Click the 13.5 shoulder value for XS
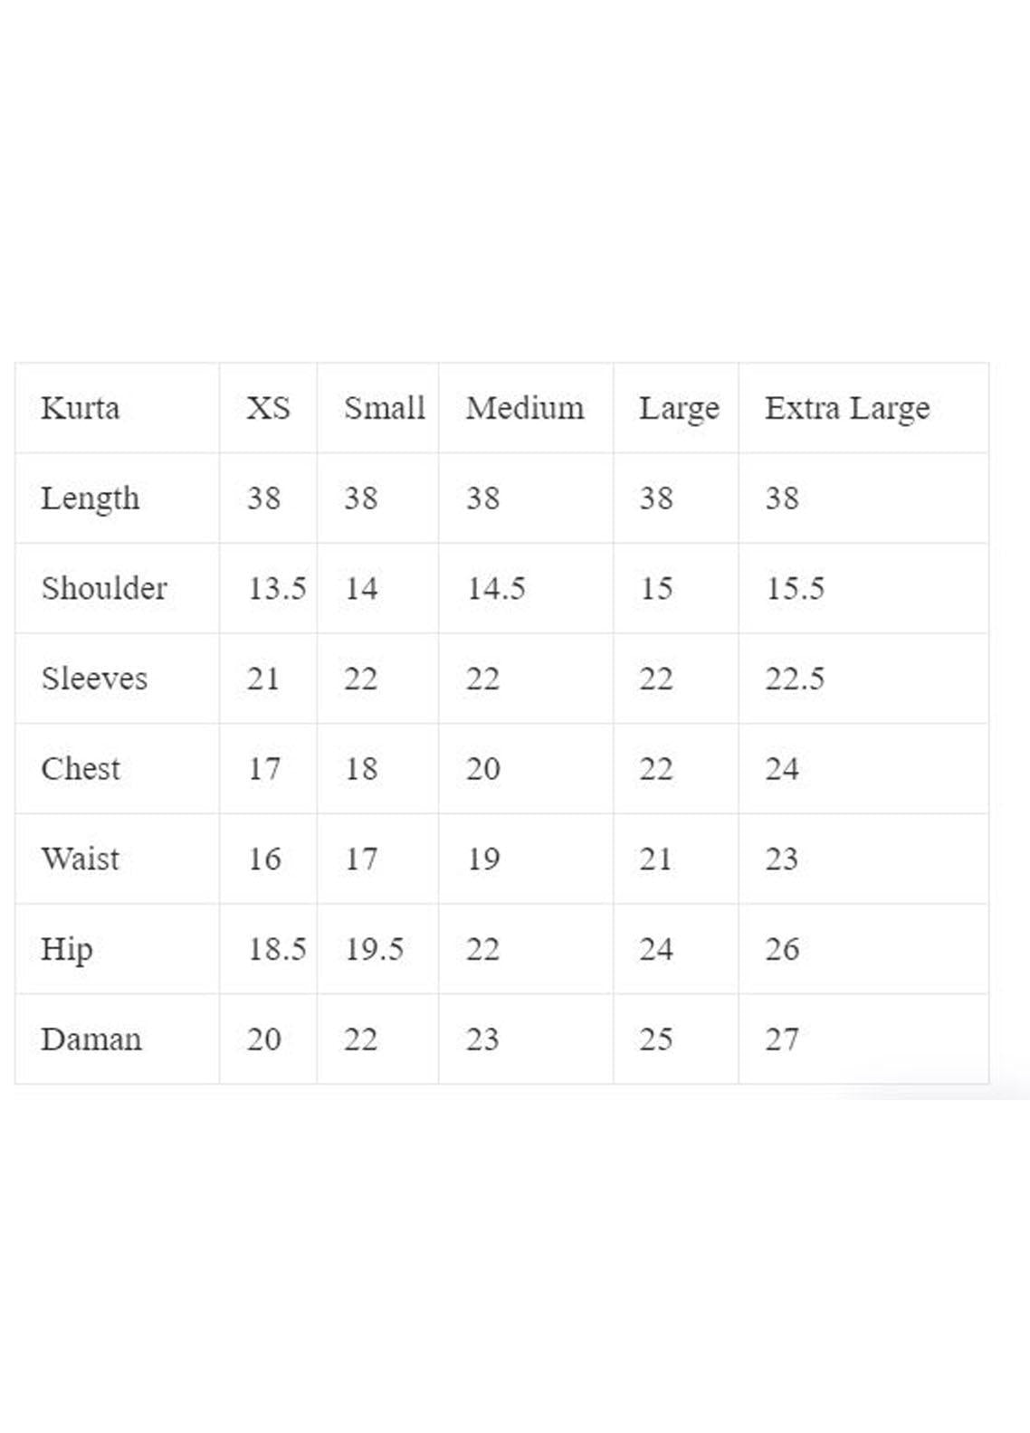The width and height of the screenshot is (1030, 1433). pyautogui.click(x=277, y=589)
